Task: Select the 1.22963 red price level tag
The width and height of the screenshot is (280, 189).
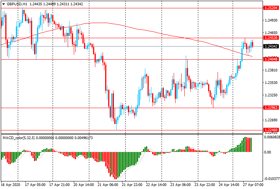Action: click(271, 107)
